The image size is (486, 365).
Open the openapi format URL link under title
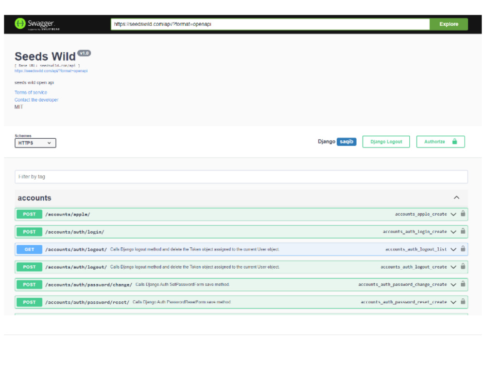tap(51, 71)
